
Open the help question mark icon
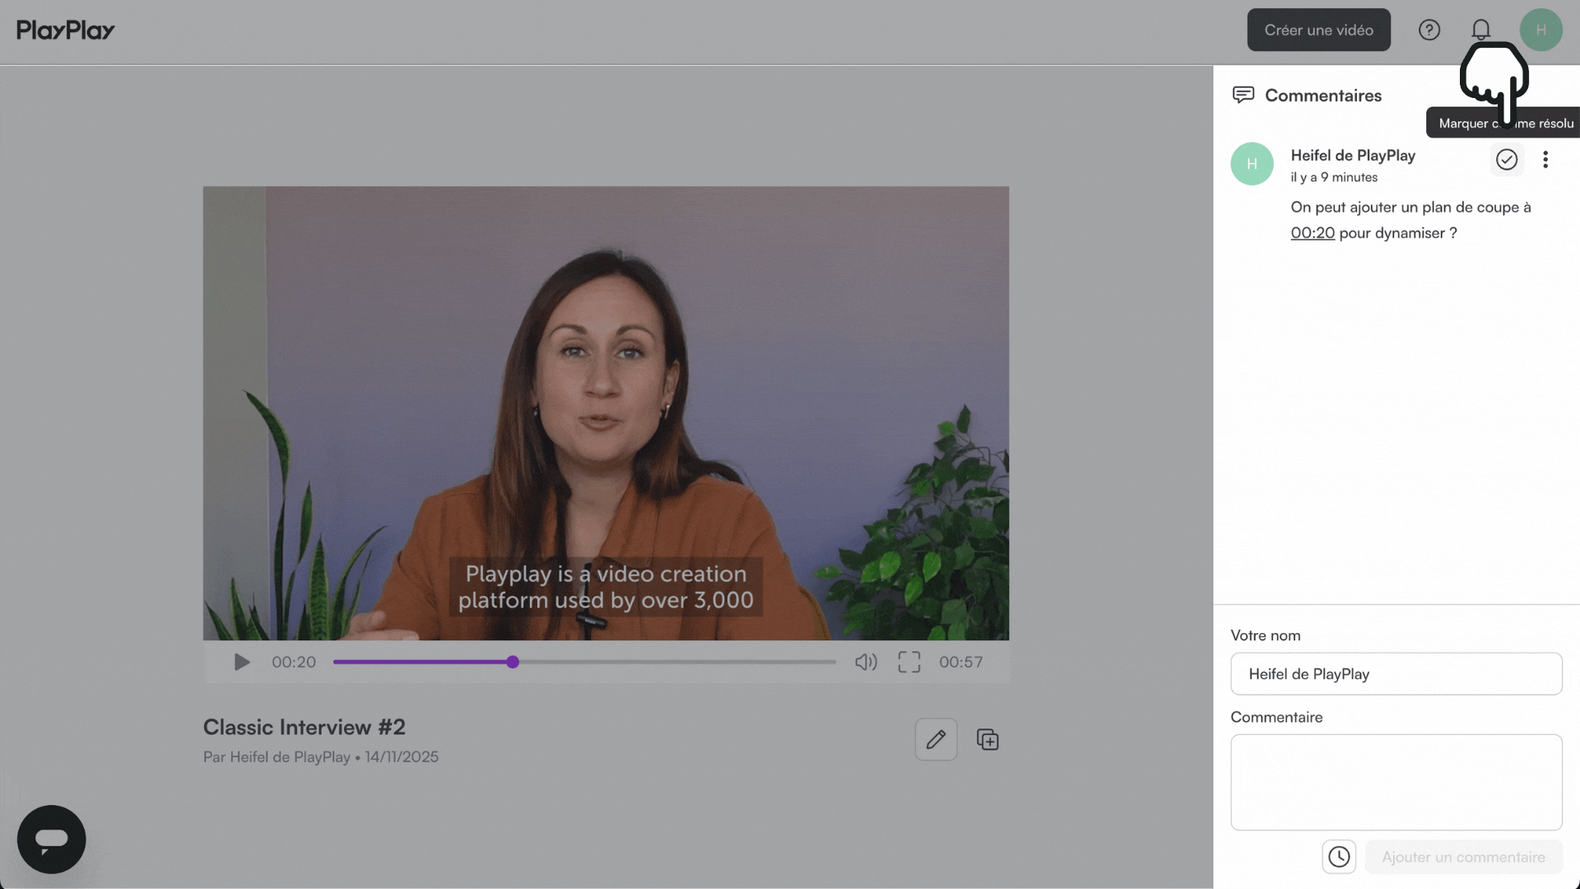click(1429, 30)
